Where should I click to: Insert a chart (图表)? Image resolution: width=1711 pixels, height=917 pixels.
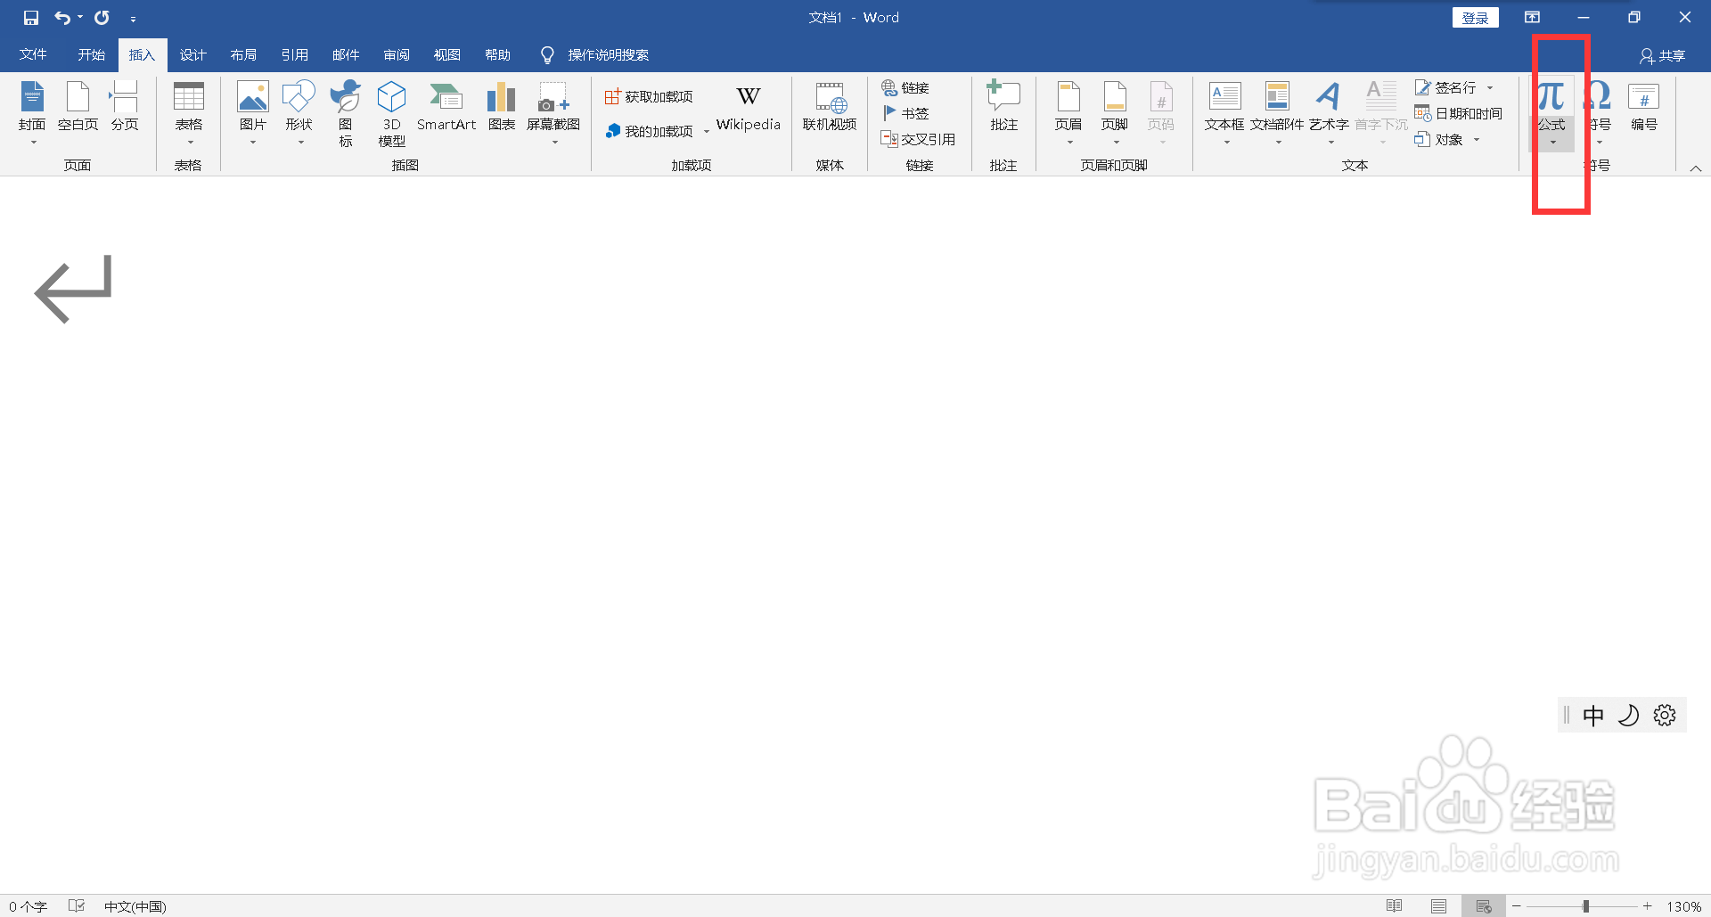pyautogui.click(x=502, y=107)
